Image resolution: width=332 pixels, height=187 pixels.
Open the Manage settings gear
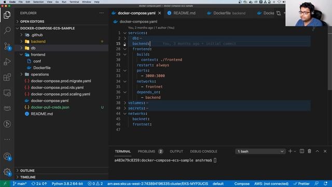[x=7, y=172]
